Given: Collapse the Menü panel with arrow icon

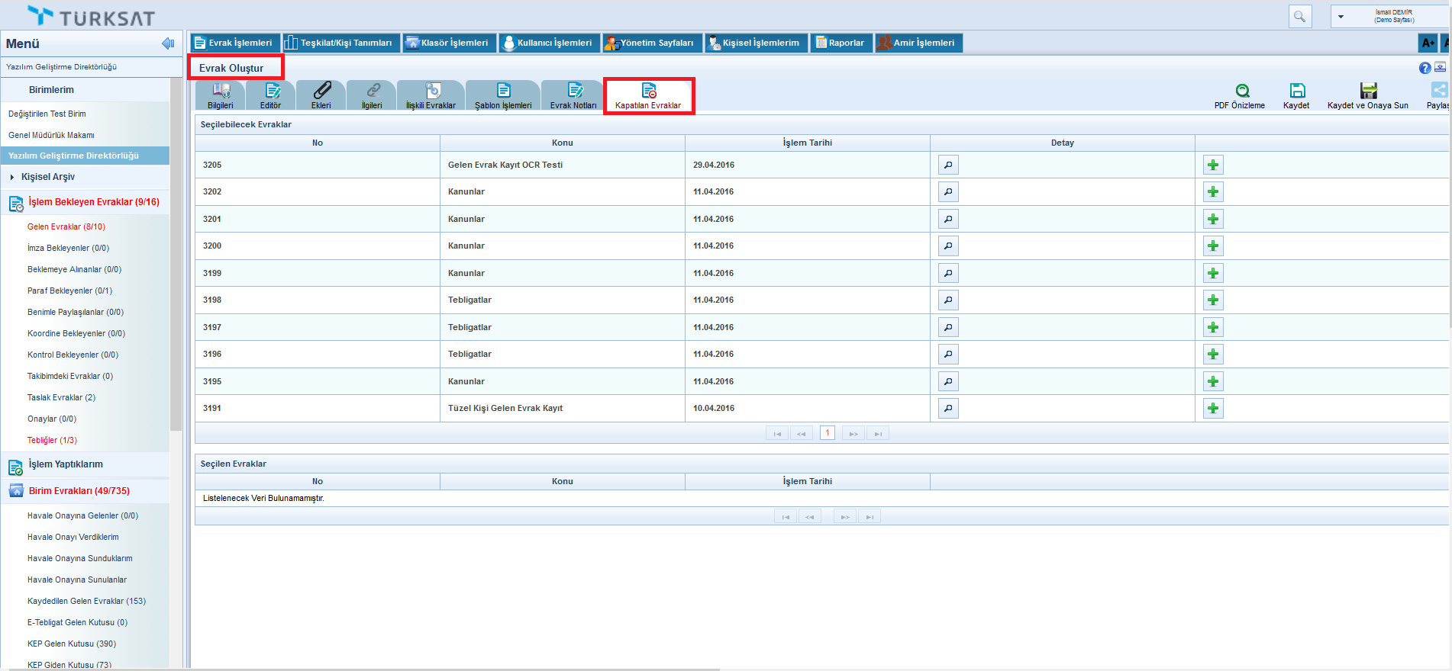Looking at the screenshot, I should 168,43.
